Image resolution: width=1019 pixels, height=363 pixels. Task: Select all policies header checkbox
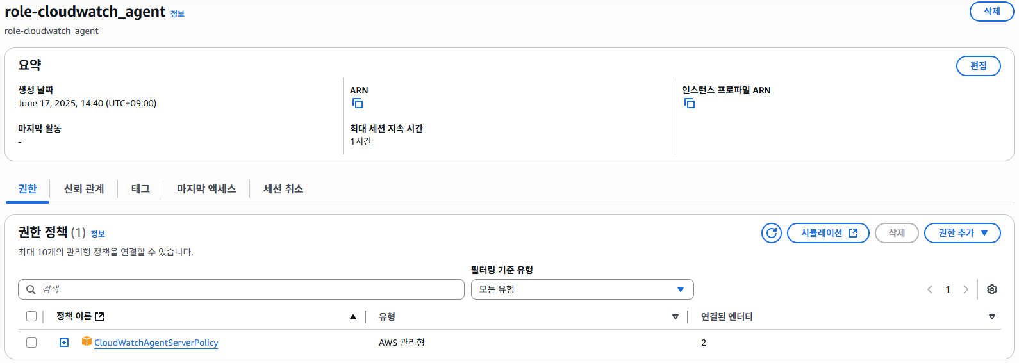31,316
